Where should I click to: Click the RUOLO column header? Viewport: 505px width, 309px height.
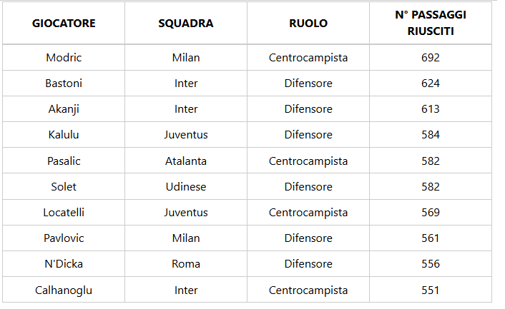[308, 24]
